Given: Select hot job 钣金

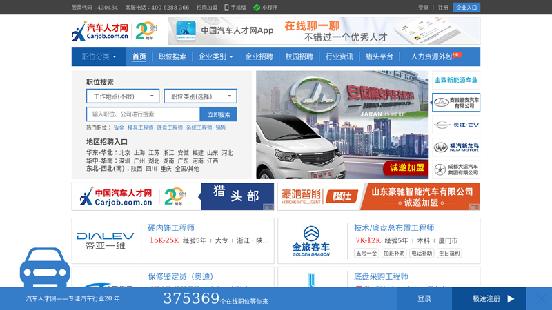Looking at the screenshot, I should pyautogui.click(x=119, y=127).
